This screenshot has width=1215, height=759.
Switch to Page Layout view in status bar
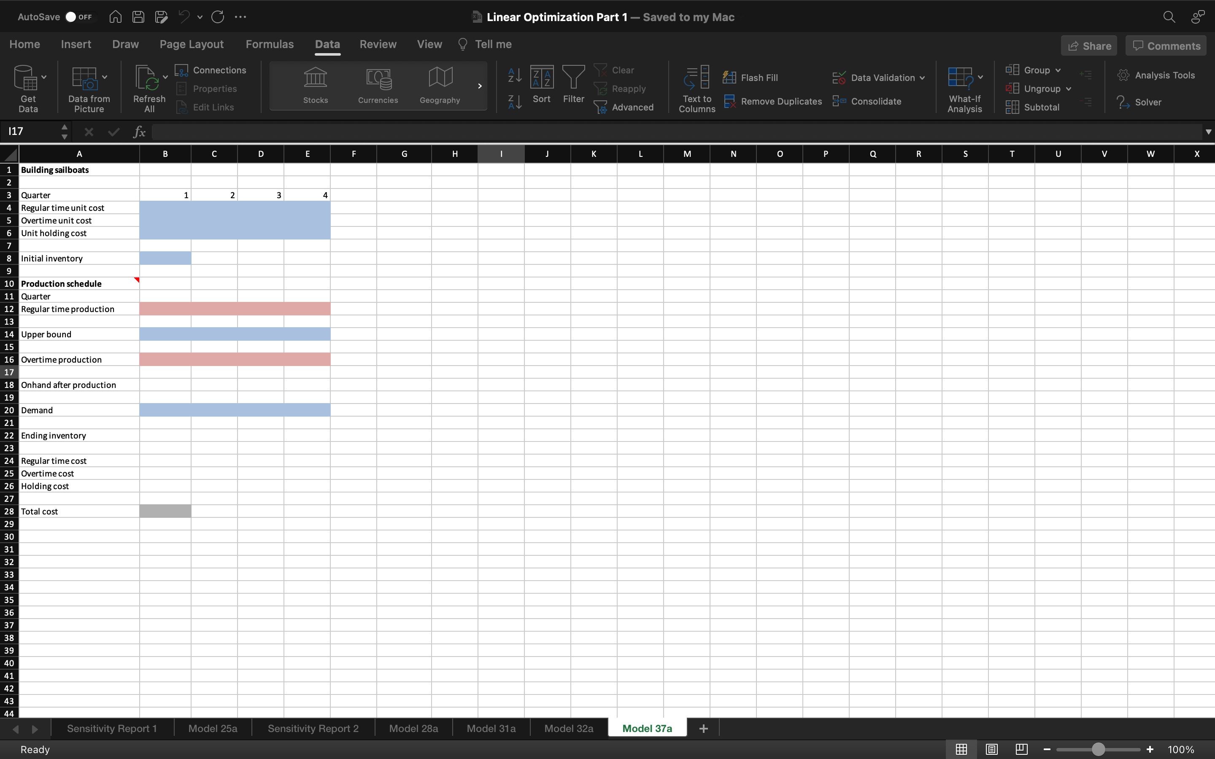(991, 749)
